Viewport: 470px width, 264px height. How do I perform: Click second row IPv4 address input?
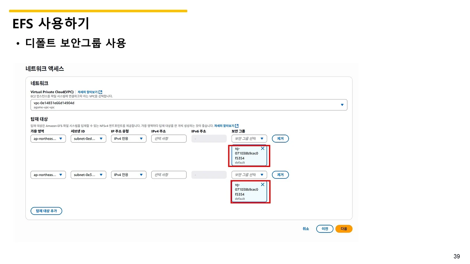tap(169, 175)
